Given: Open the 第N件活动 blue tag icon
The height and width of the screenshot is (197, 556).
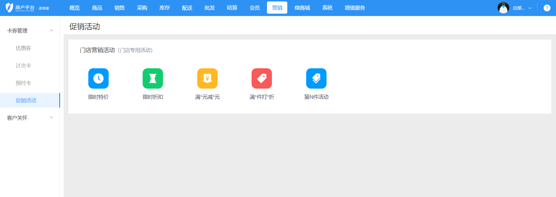Looking at the screenshot, I should [x=316, y=78].
